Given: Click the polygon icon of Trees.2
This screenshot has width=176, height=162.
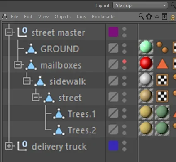Looking at the screenshot, I should 59,130.
